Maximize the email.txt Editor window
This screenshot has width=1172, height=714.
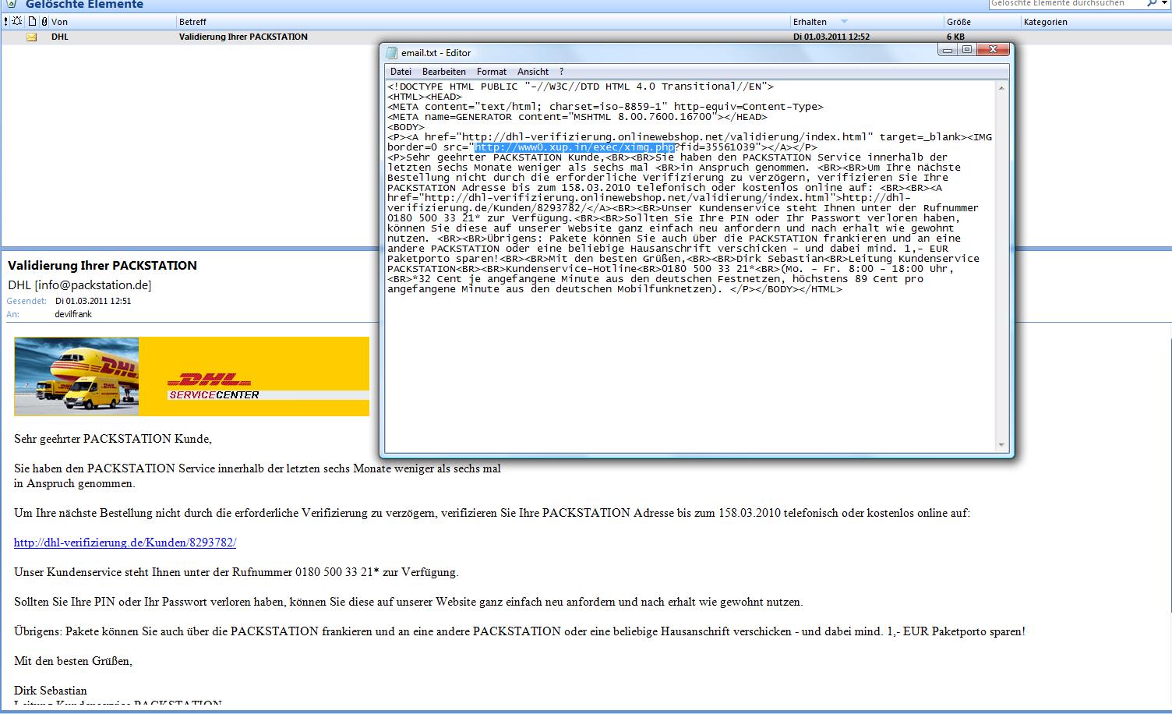point(967,50)
